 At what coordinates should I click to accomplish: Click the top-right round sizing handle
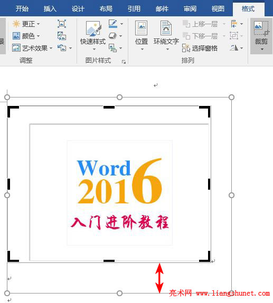coord(232,97)
